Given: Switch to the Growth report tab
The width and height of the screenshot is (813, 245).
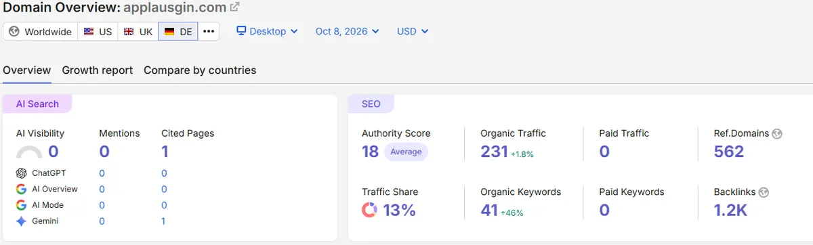Looking at the screenshot, I should 98,70.
